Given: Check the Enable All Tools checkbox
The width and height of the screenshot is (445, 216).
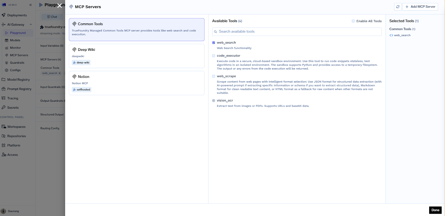Looking at the screenshot, I should coord(353,21).
